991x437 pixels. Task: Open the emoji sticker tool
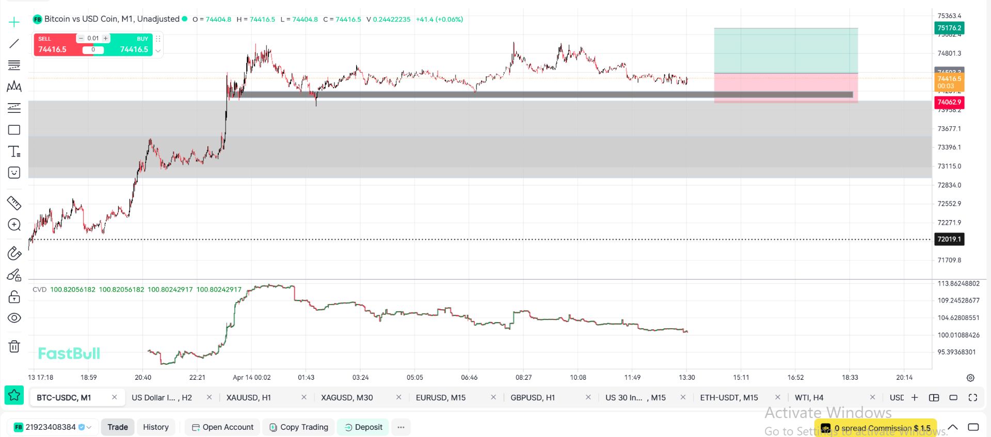pos(14,173)
